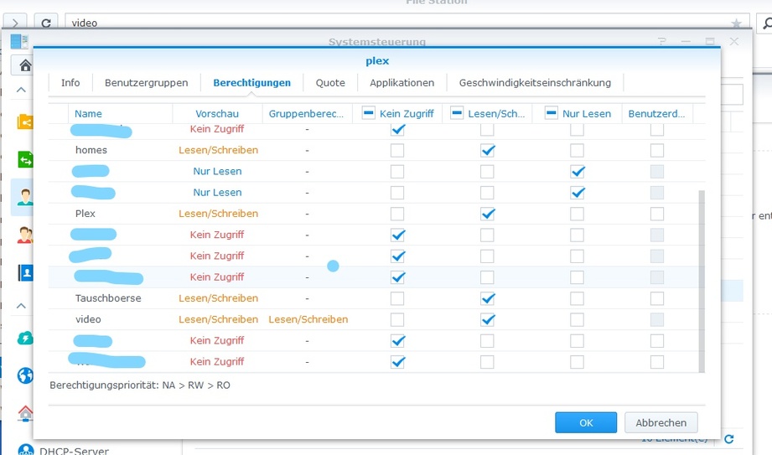This screenshot has width=772, height=455.
Task: Uncheck Lesen/Schreiben for homes
Action: [x=487, y=150]
